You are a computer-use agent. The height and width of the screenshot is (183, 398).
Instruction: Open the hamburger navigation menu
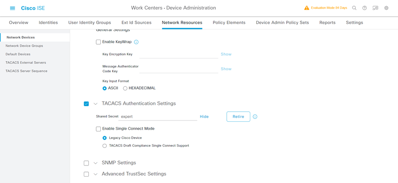click(x=12, y=8)
